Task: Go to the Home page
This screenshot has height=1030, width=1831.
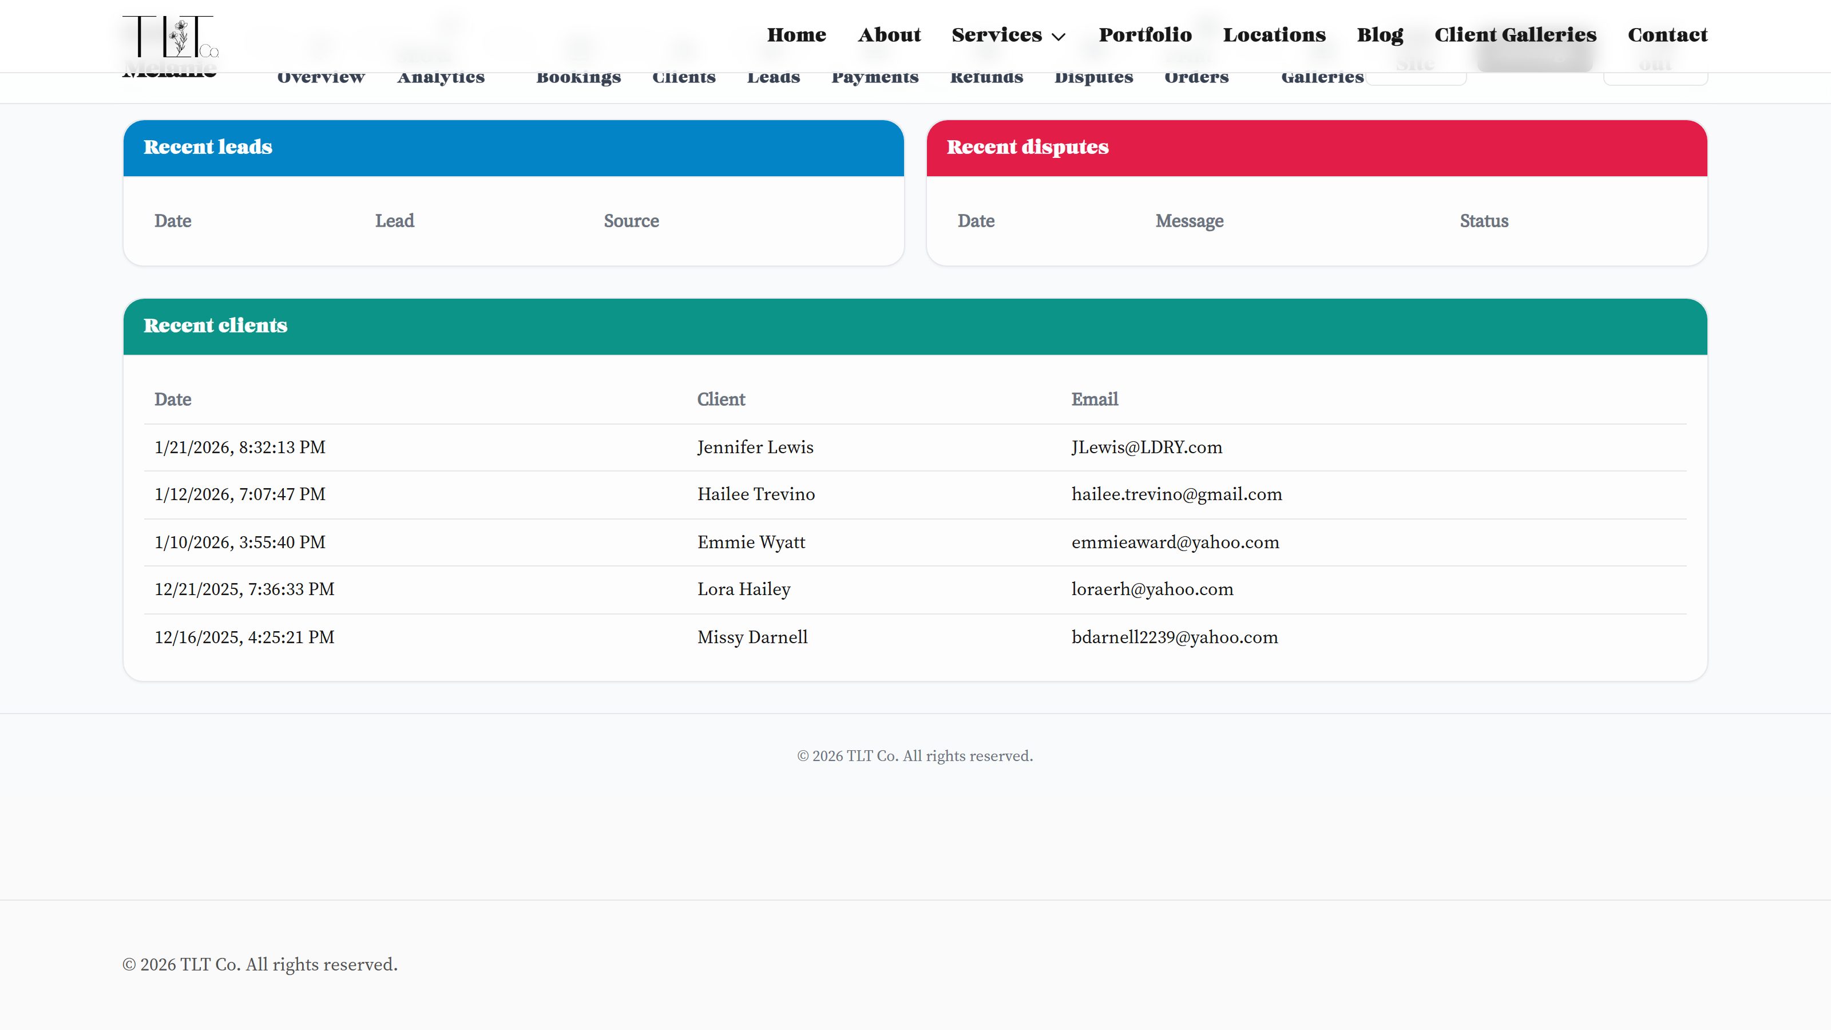Action: click(796, 35)
